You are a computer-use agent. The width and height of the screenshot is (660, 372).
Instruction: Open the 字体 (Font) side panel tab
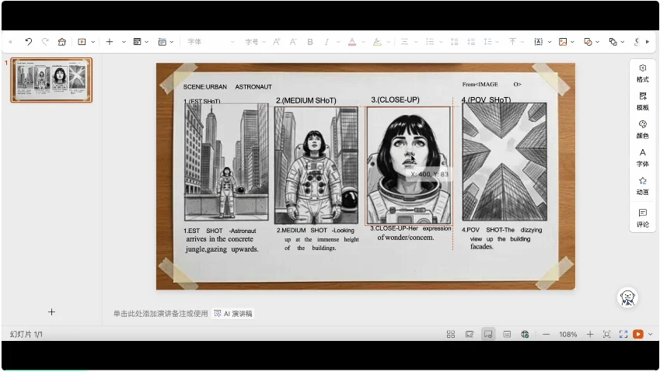[642, 158]
